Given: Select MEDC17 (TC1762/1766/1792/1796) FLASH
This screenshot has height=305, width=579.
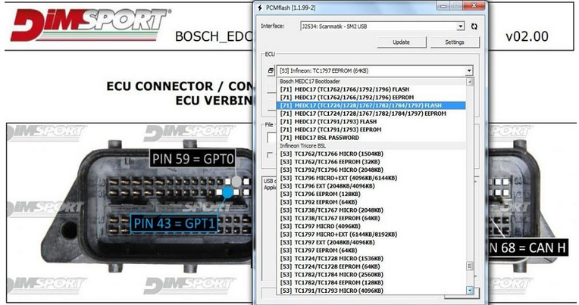Looking at the screenshot, I should click(371, 89).
